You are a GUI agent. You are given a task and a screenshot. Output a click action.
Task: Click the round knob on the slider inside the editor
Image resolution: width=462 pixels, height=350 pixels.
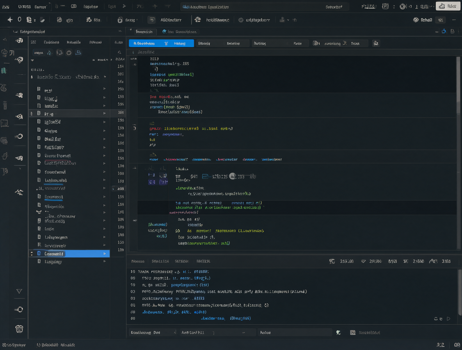tap(233, 176)
